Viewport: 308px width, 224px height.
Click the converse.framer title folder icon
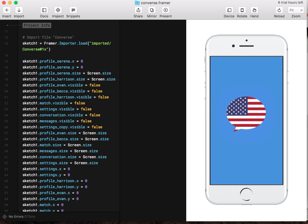pos(137,3)
